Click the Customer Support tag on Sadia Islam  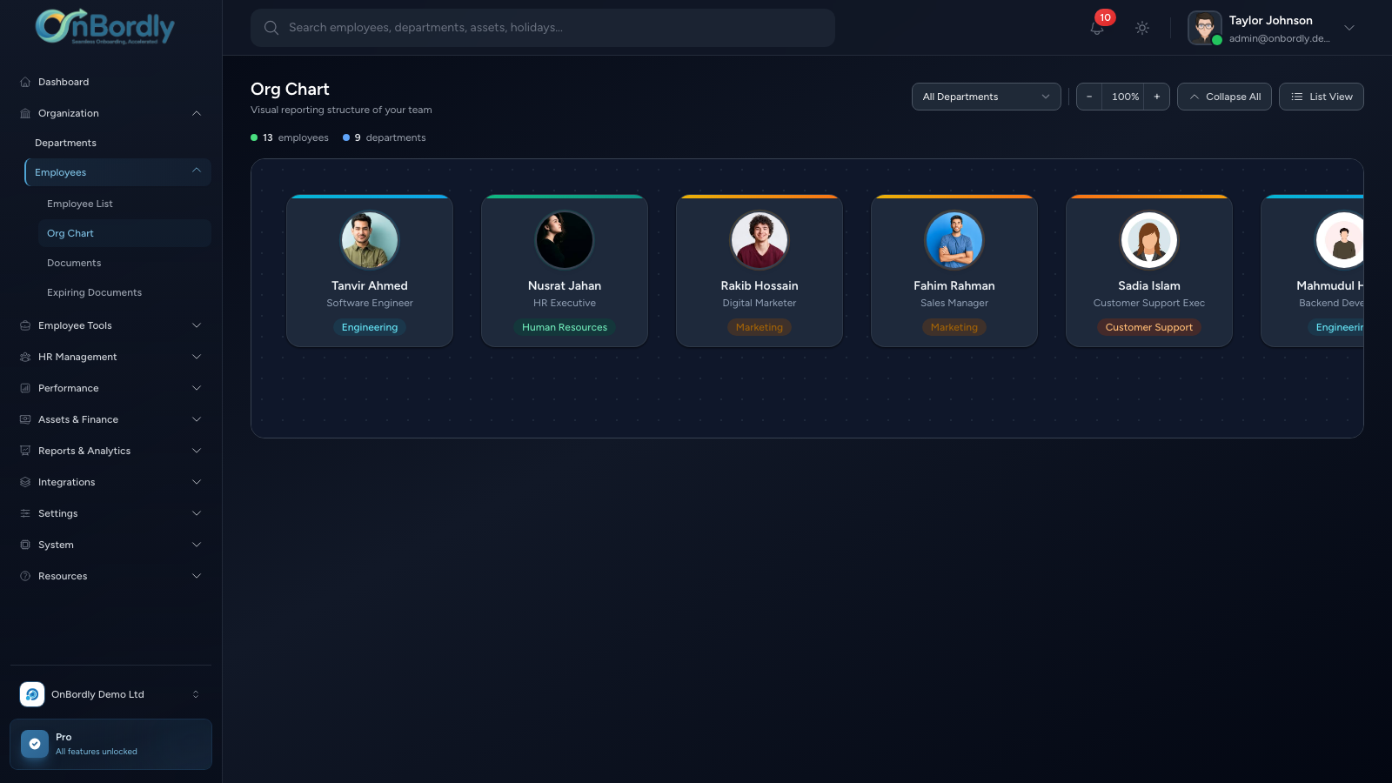[x=1149, y=327]
